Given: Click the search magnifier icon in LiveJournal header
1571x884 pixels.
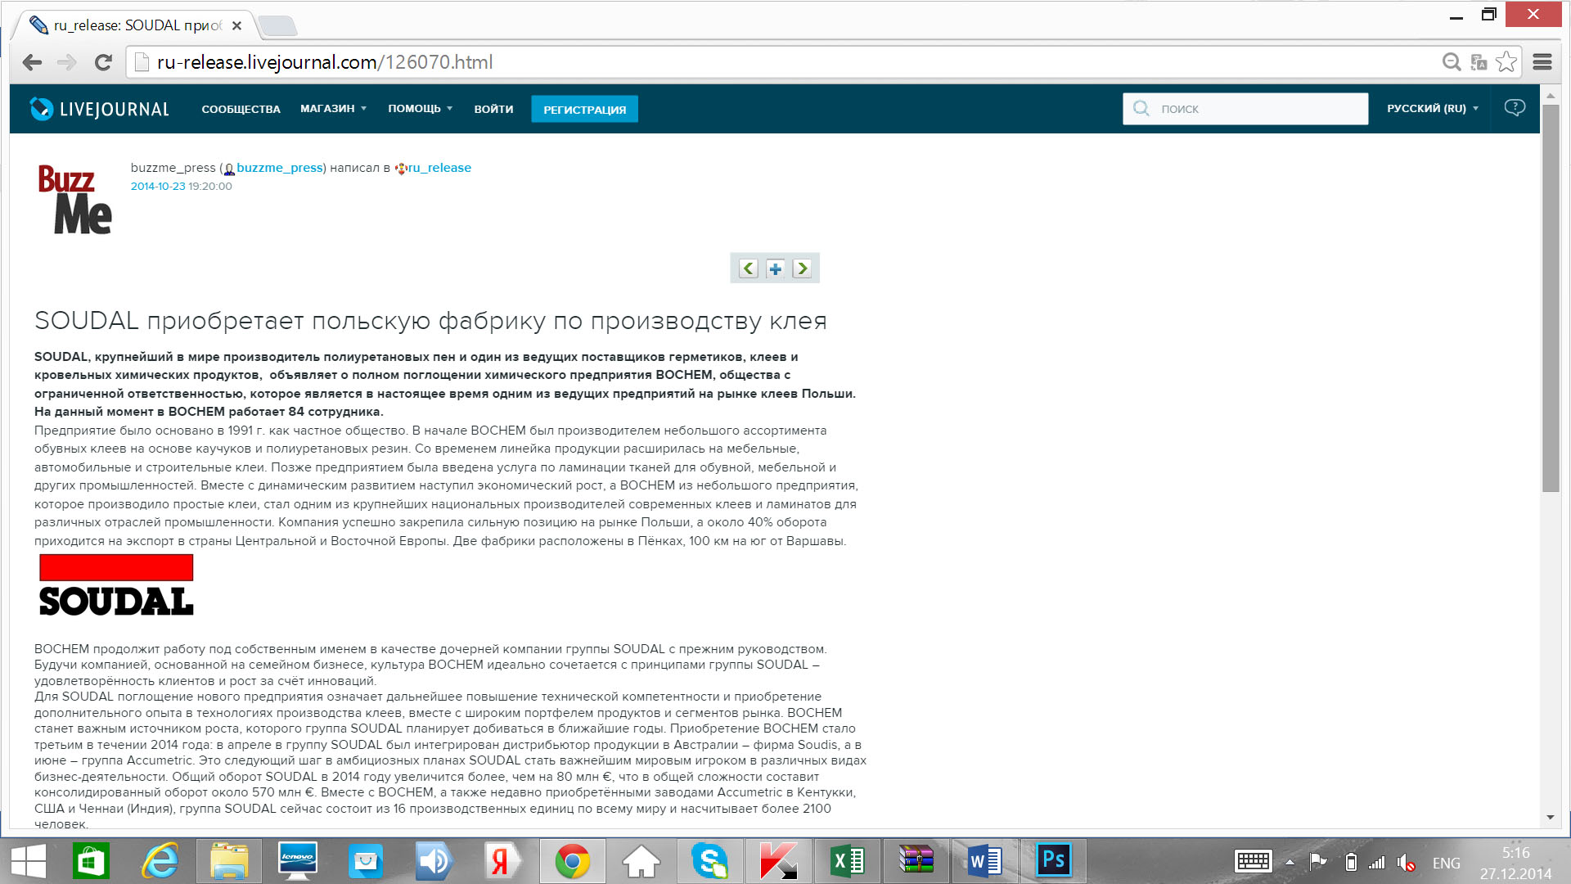Looking at the screenshot, I should point(1141,109).
